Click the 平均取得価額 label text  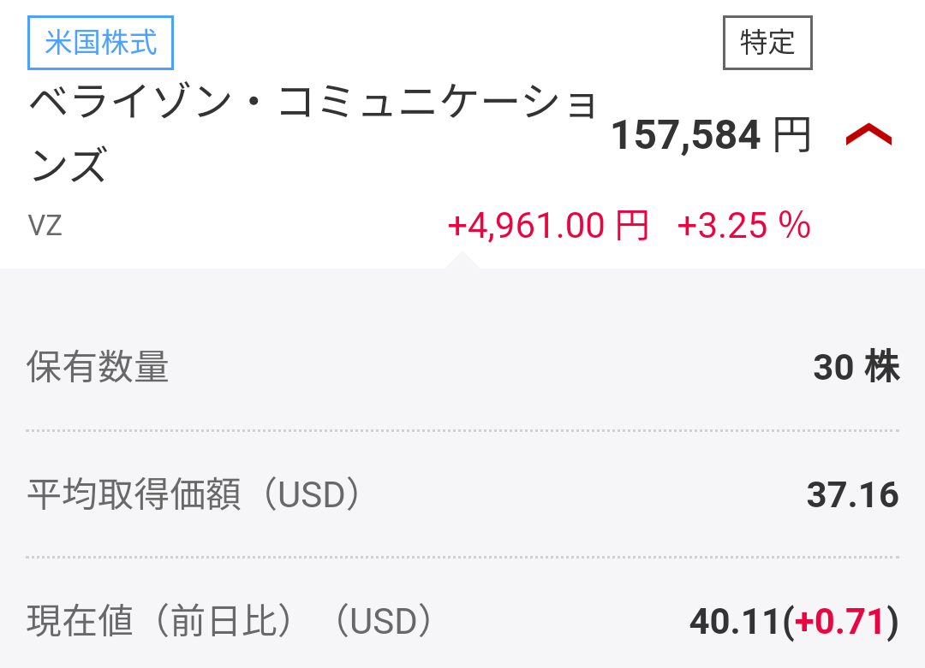click(x=134, y=495)
